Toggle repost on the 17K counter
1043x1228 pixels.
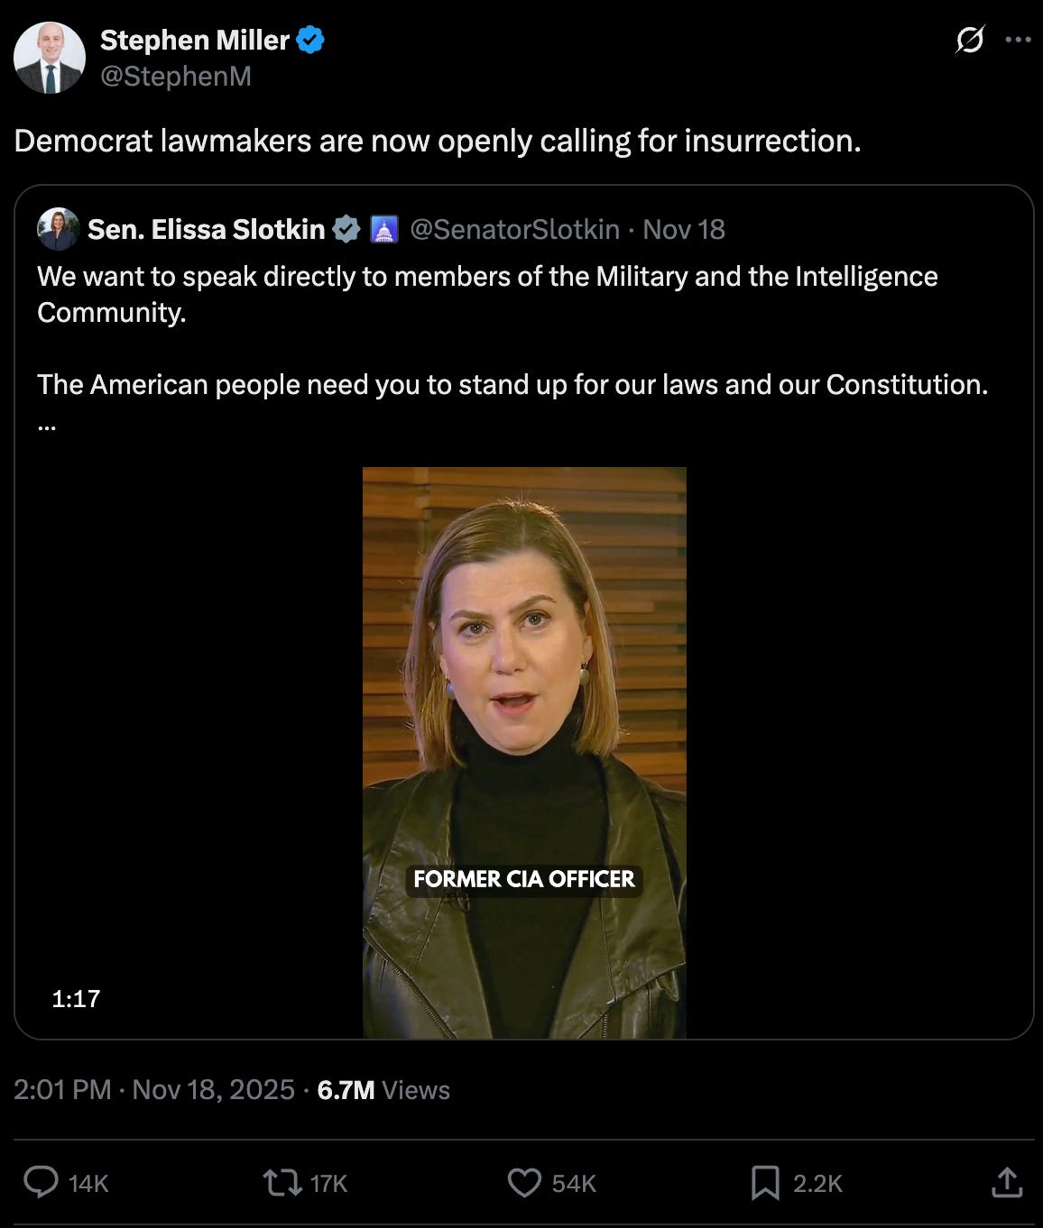[328, 1183]
